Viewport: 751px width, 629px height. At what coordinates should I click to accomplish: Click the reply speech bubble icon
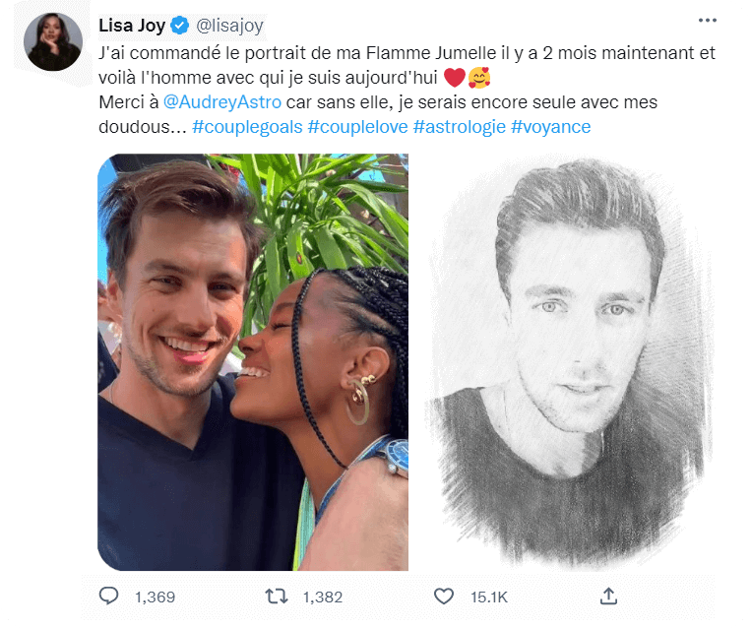coord(108,597)
